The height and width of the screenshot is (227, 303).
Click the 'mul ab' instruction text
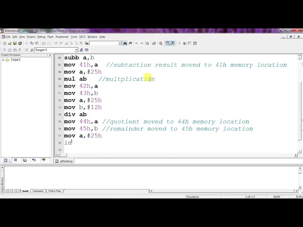pyautogui.click(x=75, y=79)
